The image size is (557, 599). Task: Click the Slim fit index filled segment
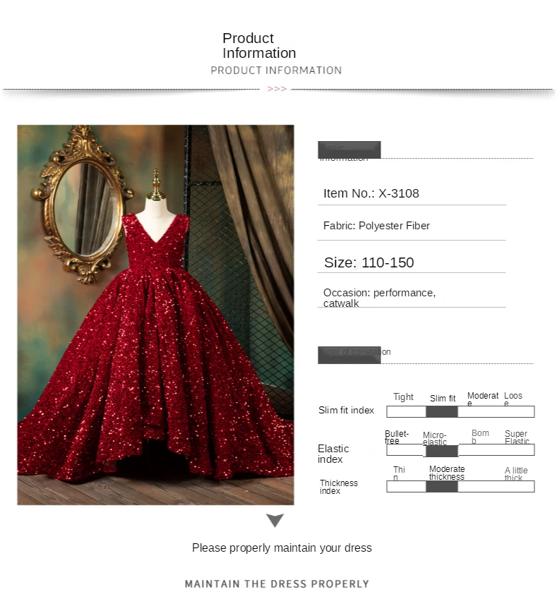click(441, 411)
